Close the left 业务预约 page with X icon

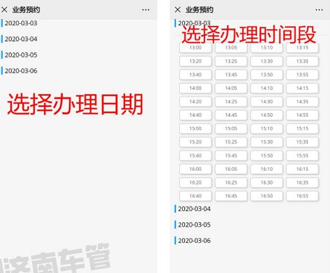[x=4, y=9]
